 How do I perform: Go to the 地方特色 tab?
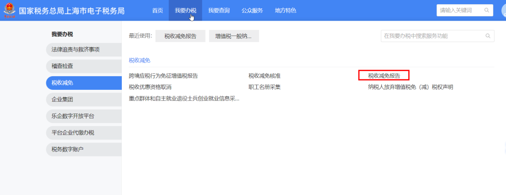click(x=285, y=10)
